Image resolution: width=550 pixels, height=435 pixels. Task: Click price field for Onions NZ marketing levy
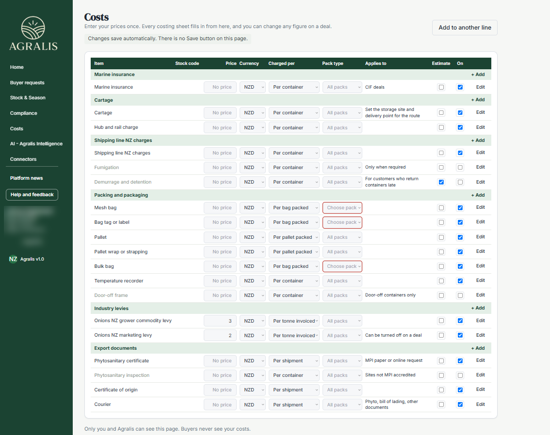click(x=220, y=336)
